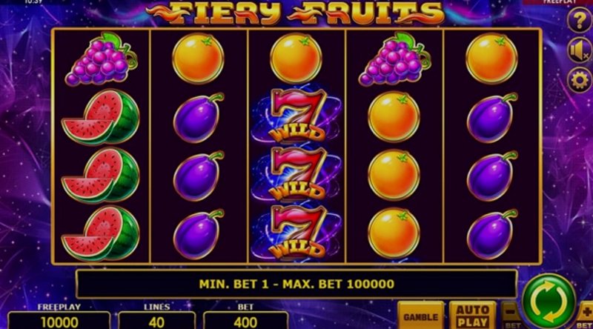
Task: Click the Fiery Fruits title logo
Action: pos(296,13)
